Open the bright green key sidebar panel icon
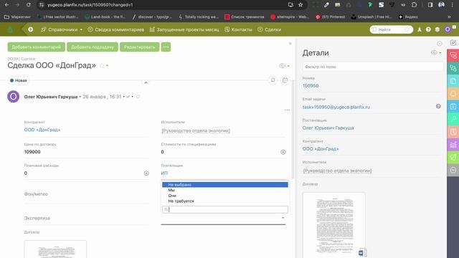 [453, 119]
